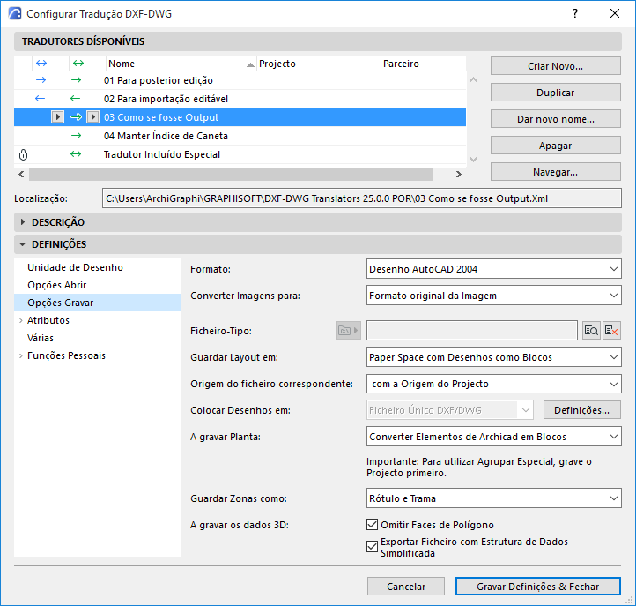Open Converter Imagens para dropdown
Screen dimensions: 636x606
point(493,296)
